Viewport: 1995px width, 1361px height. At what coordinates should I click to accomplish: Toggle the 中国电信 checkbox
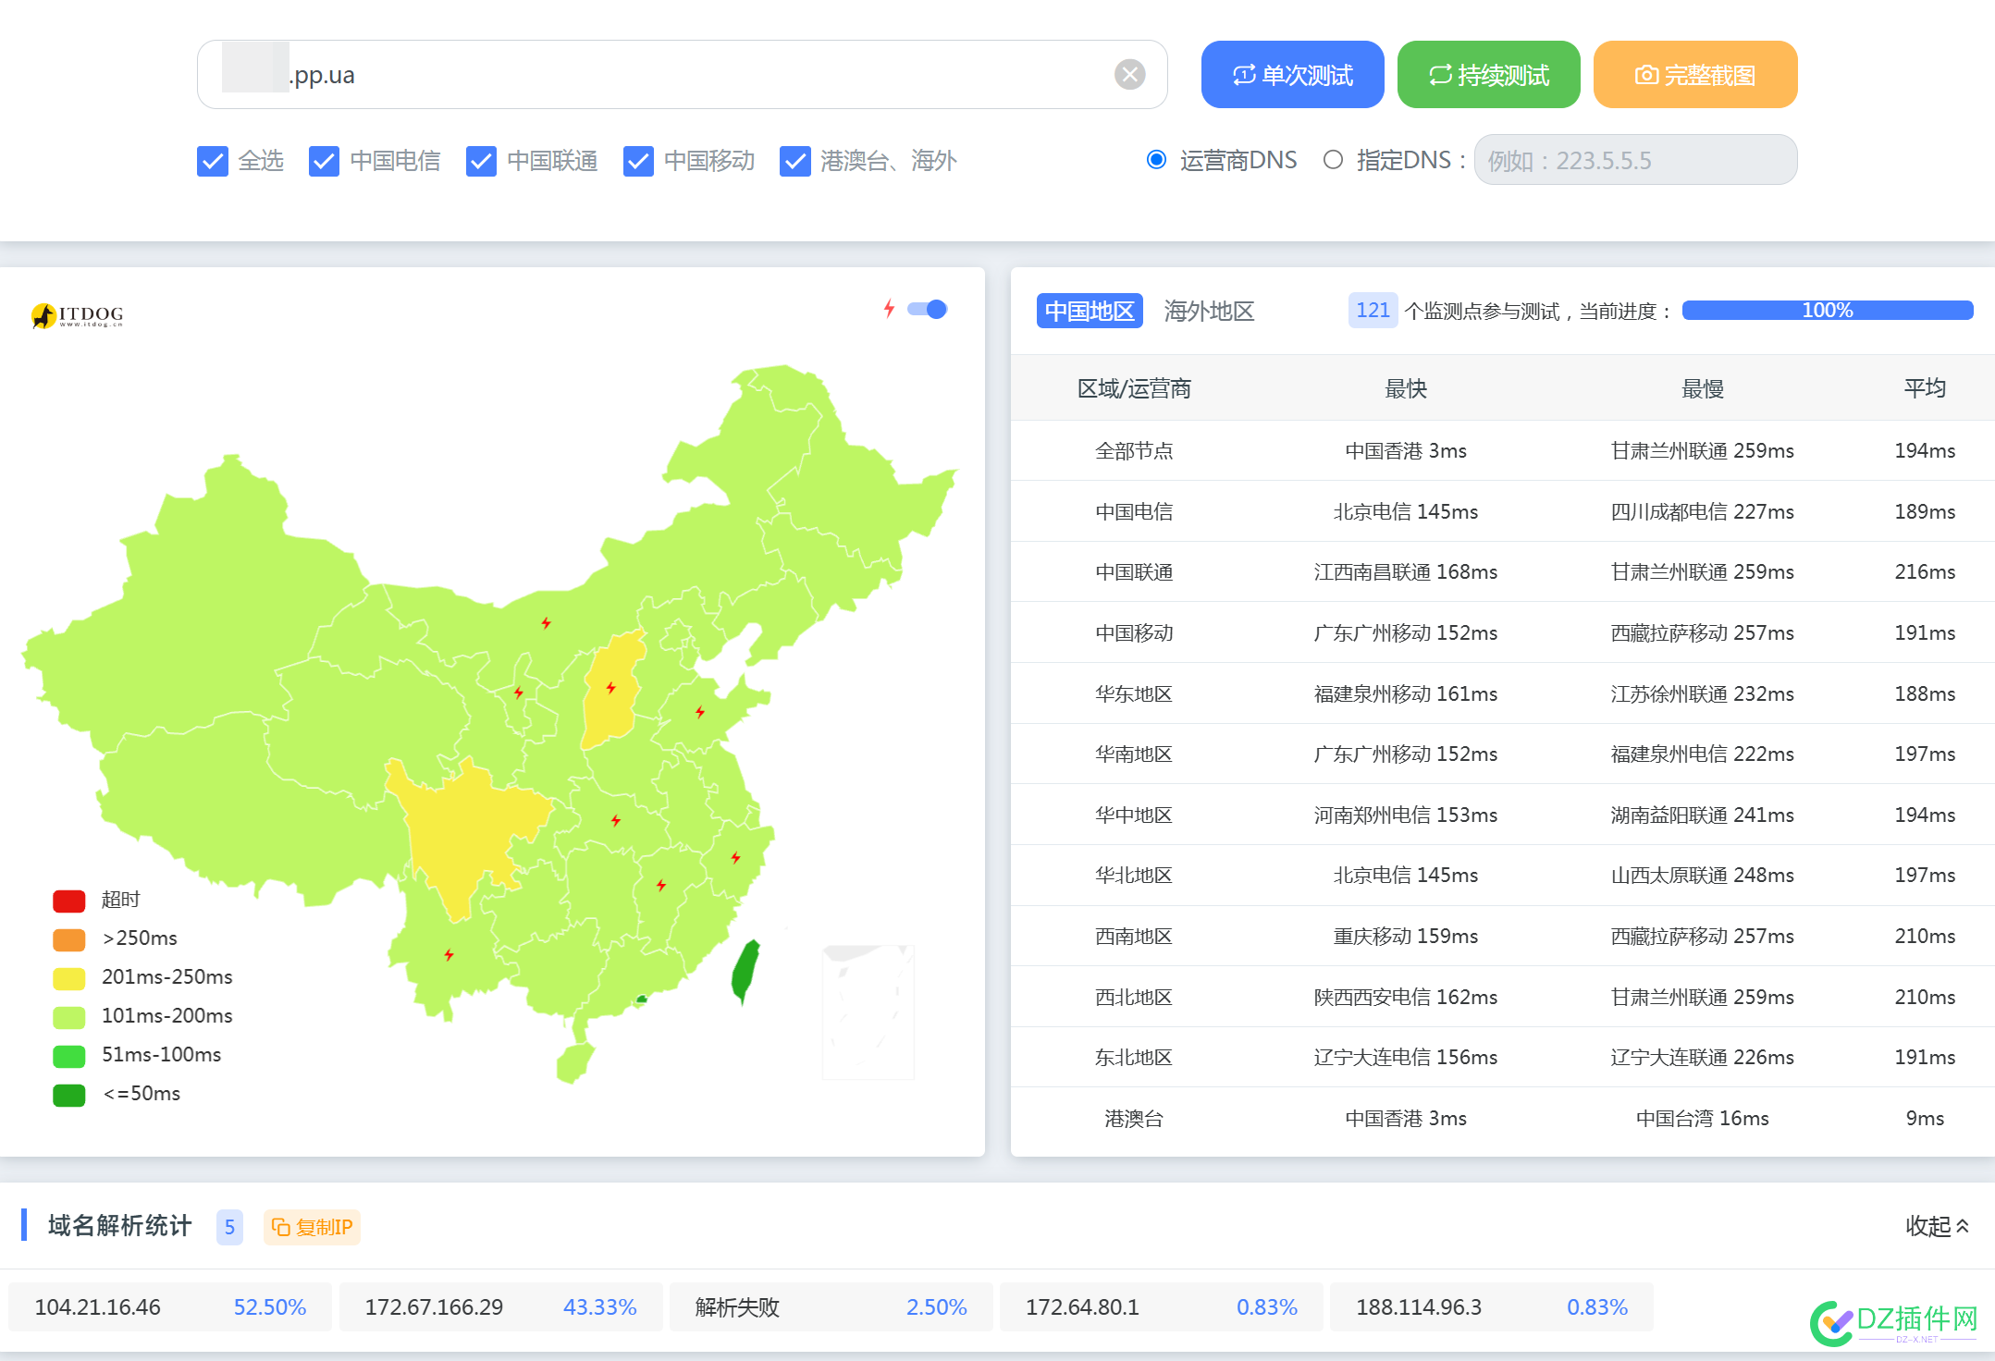coord(324,161)
